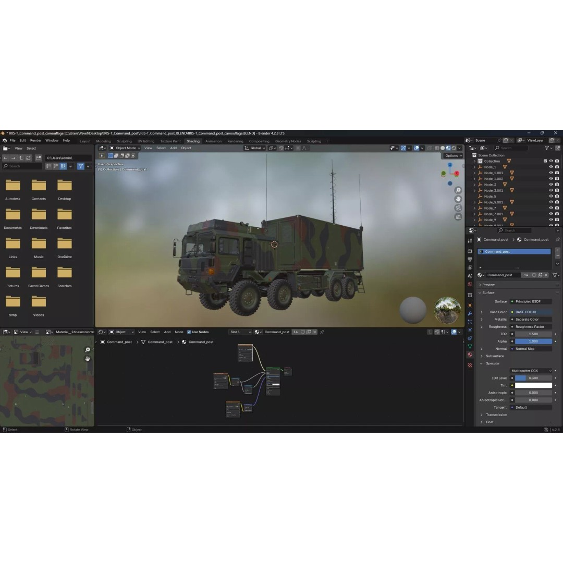Toggle fake user shield for Command_post material
Image resolution: width=563 pixels, height=563 pixels.
(x=534, y=275)
